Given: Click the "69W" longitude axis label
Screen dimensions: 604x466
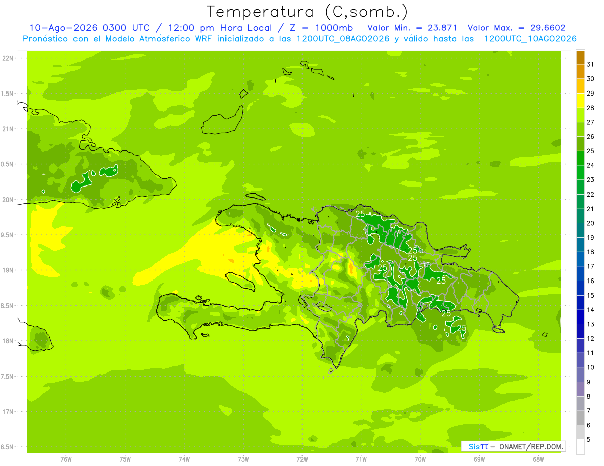Looking at the screenshot, I should point(479,459).
